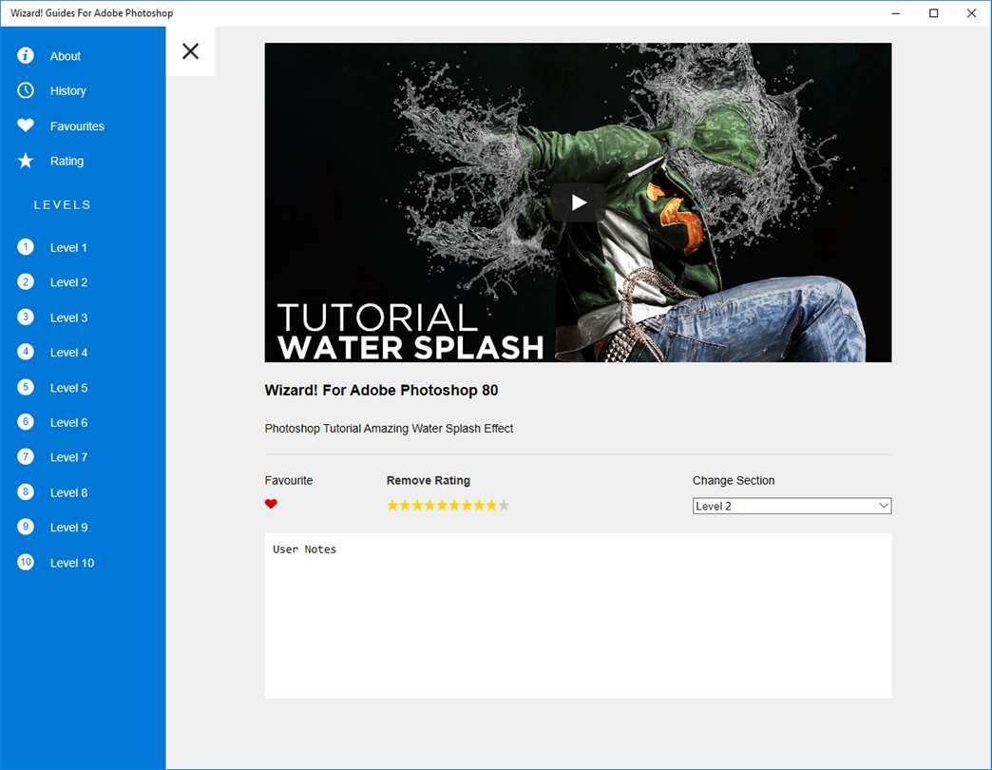Screen dimensions: 992x770
Task: Set rating to one star
Action: tap(392, 505)
